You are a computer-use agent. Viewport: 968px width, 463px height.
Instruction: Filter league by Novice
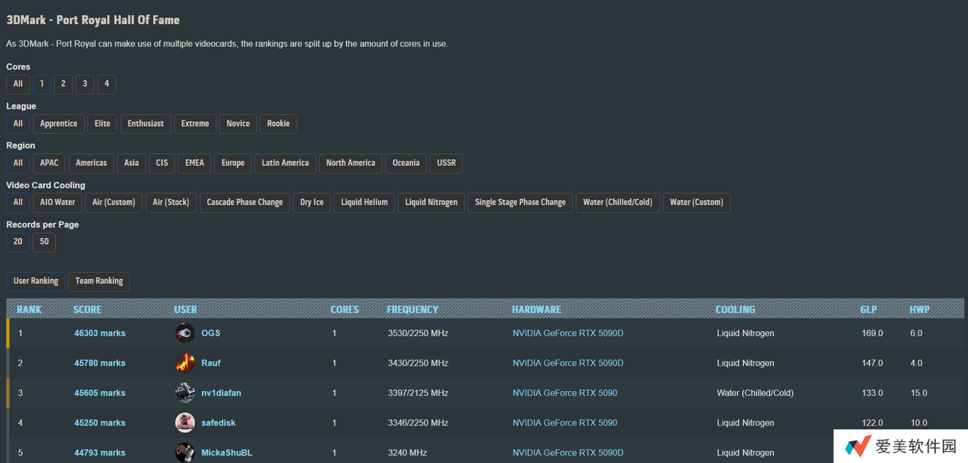point(238,124)
